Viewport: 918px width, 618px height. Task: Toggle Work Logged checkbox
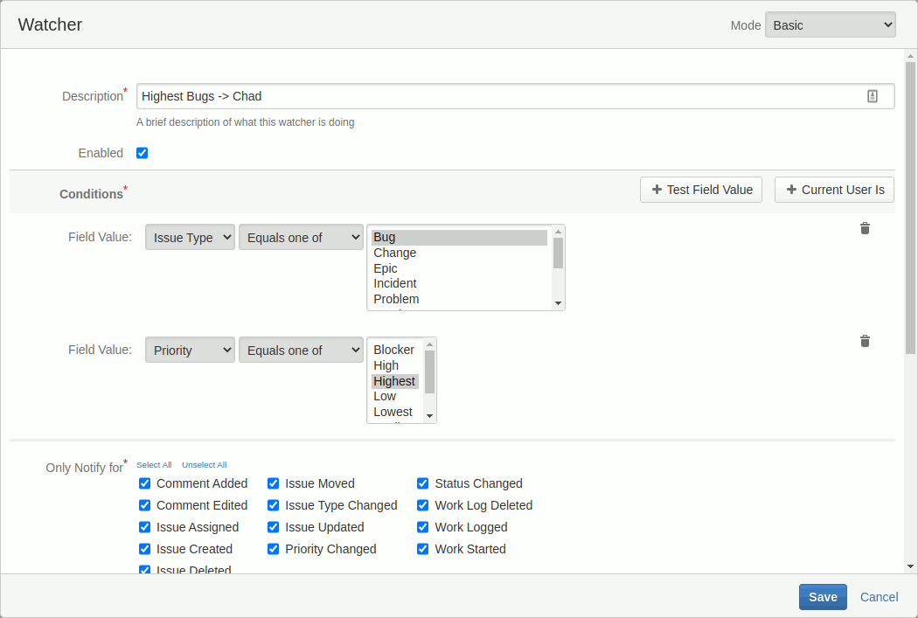tap(422, 527)
